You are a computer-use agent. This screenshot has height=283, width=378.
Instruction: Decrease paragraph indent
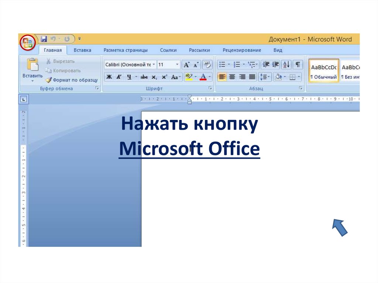tap(266, 64)
